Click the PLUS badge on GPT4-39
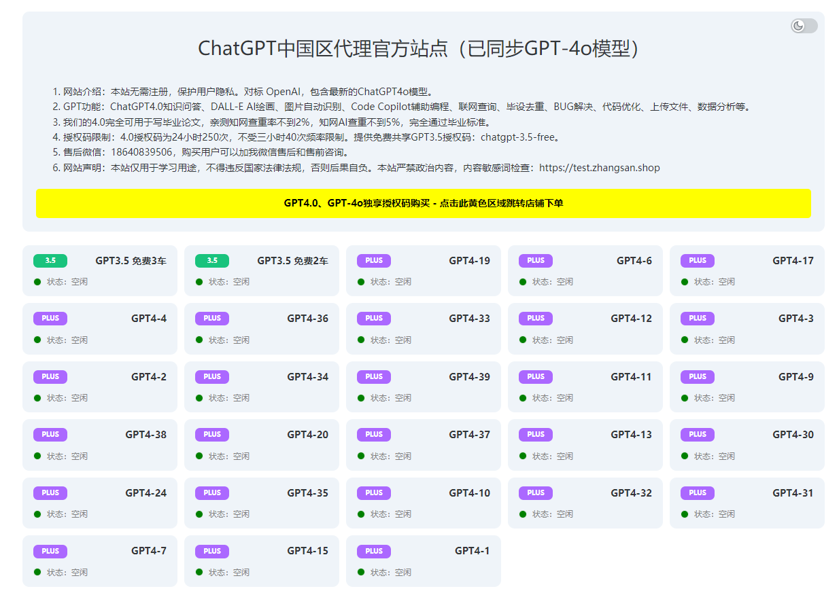Image resolution: width=839 pixels, height=591 pixels. [x=374, y=376]
